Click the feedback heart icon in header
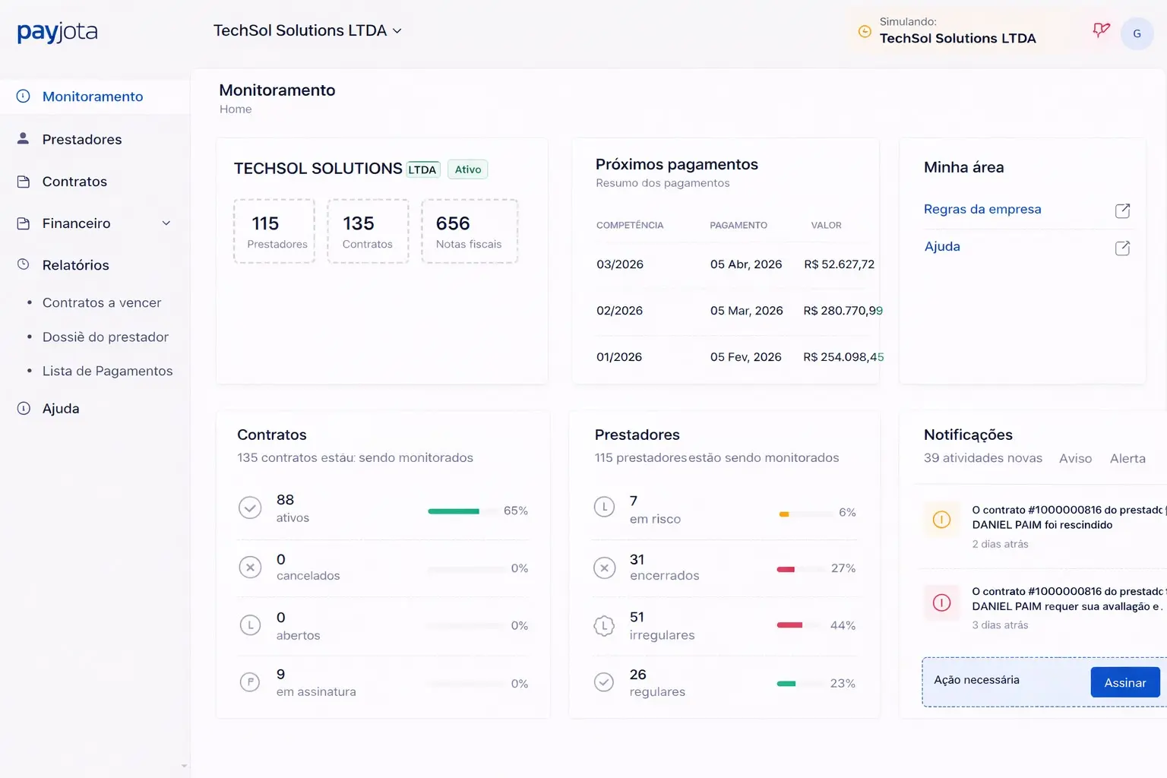Screen dimensions: 1167x778 coord(1101,30)
